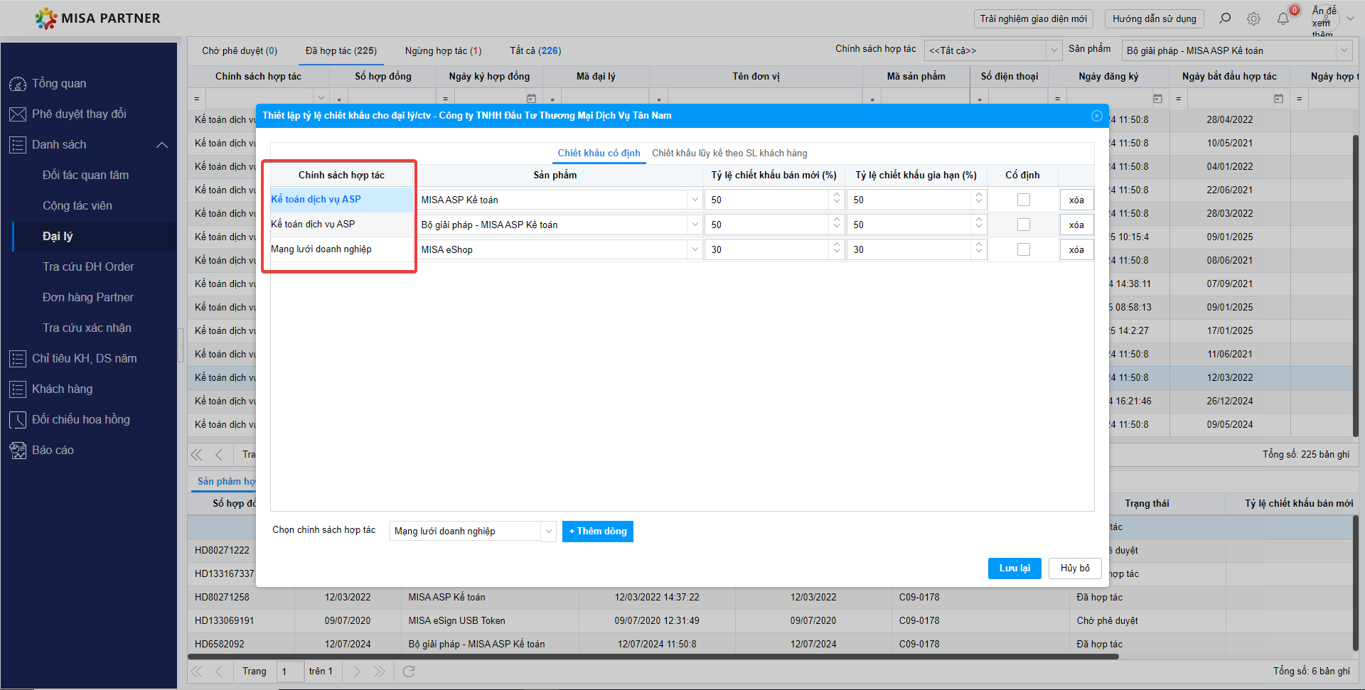Open Tất cả (226) tab
Screen dimensions: 1365x690
pos(535,51)
